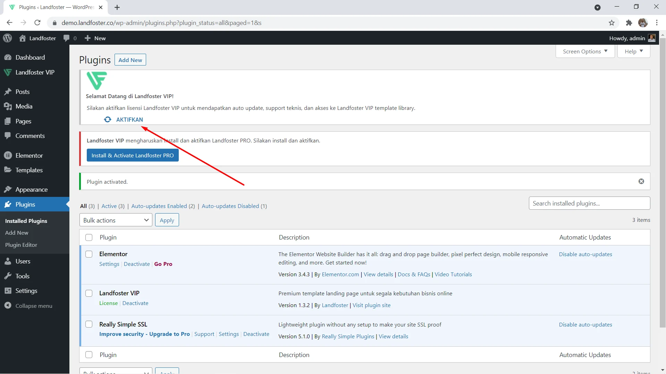Viewport: 666px width, 374px height.
Task: Click the refresh icon beside AKTIFKAN
Action: [x=108, y=120]
